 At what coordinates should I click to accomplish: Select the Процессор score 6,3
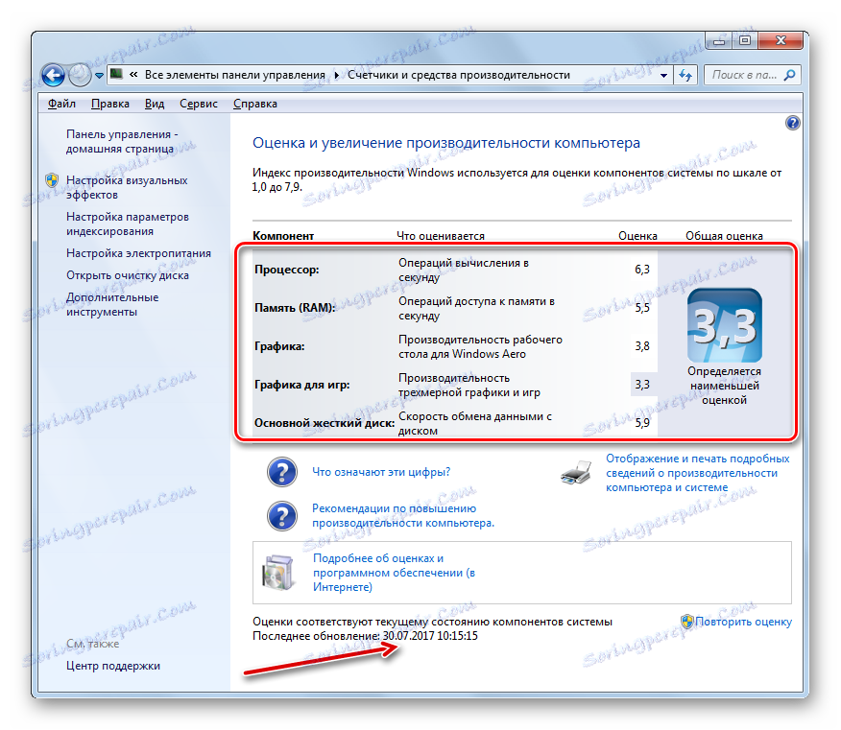tap(642, 270)
